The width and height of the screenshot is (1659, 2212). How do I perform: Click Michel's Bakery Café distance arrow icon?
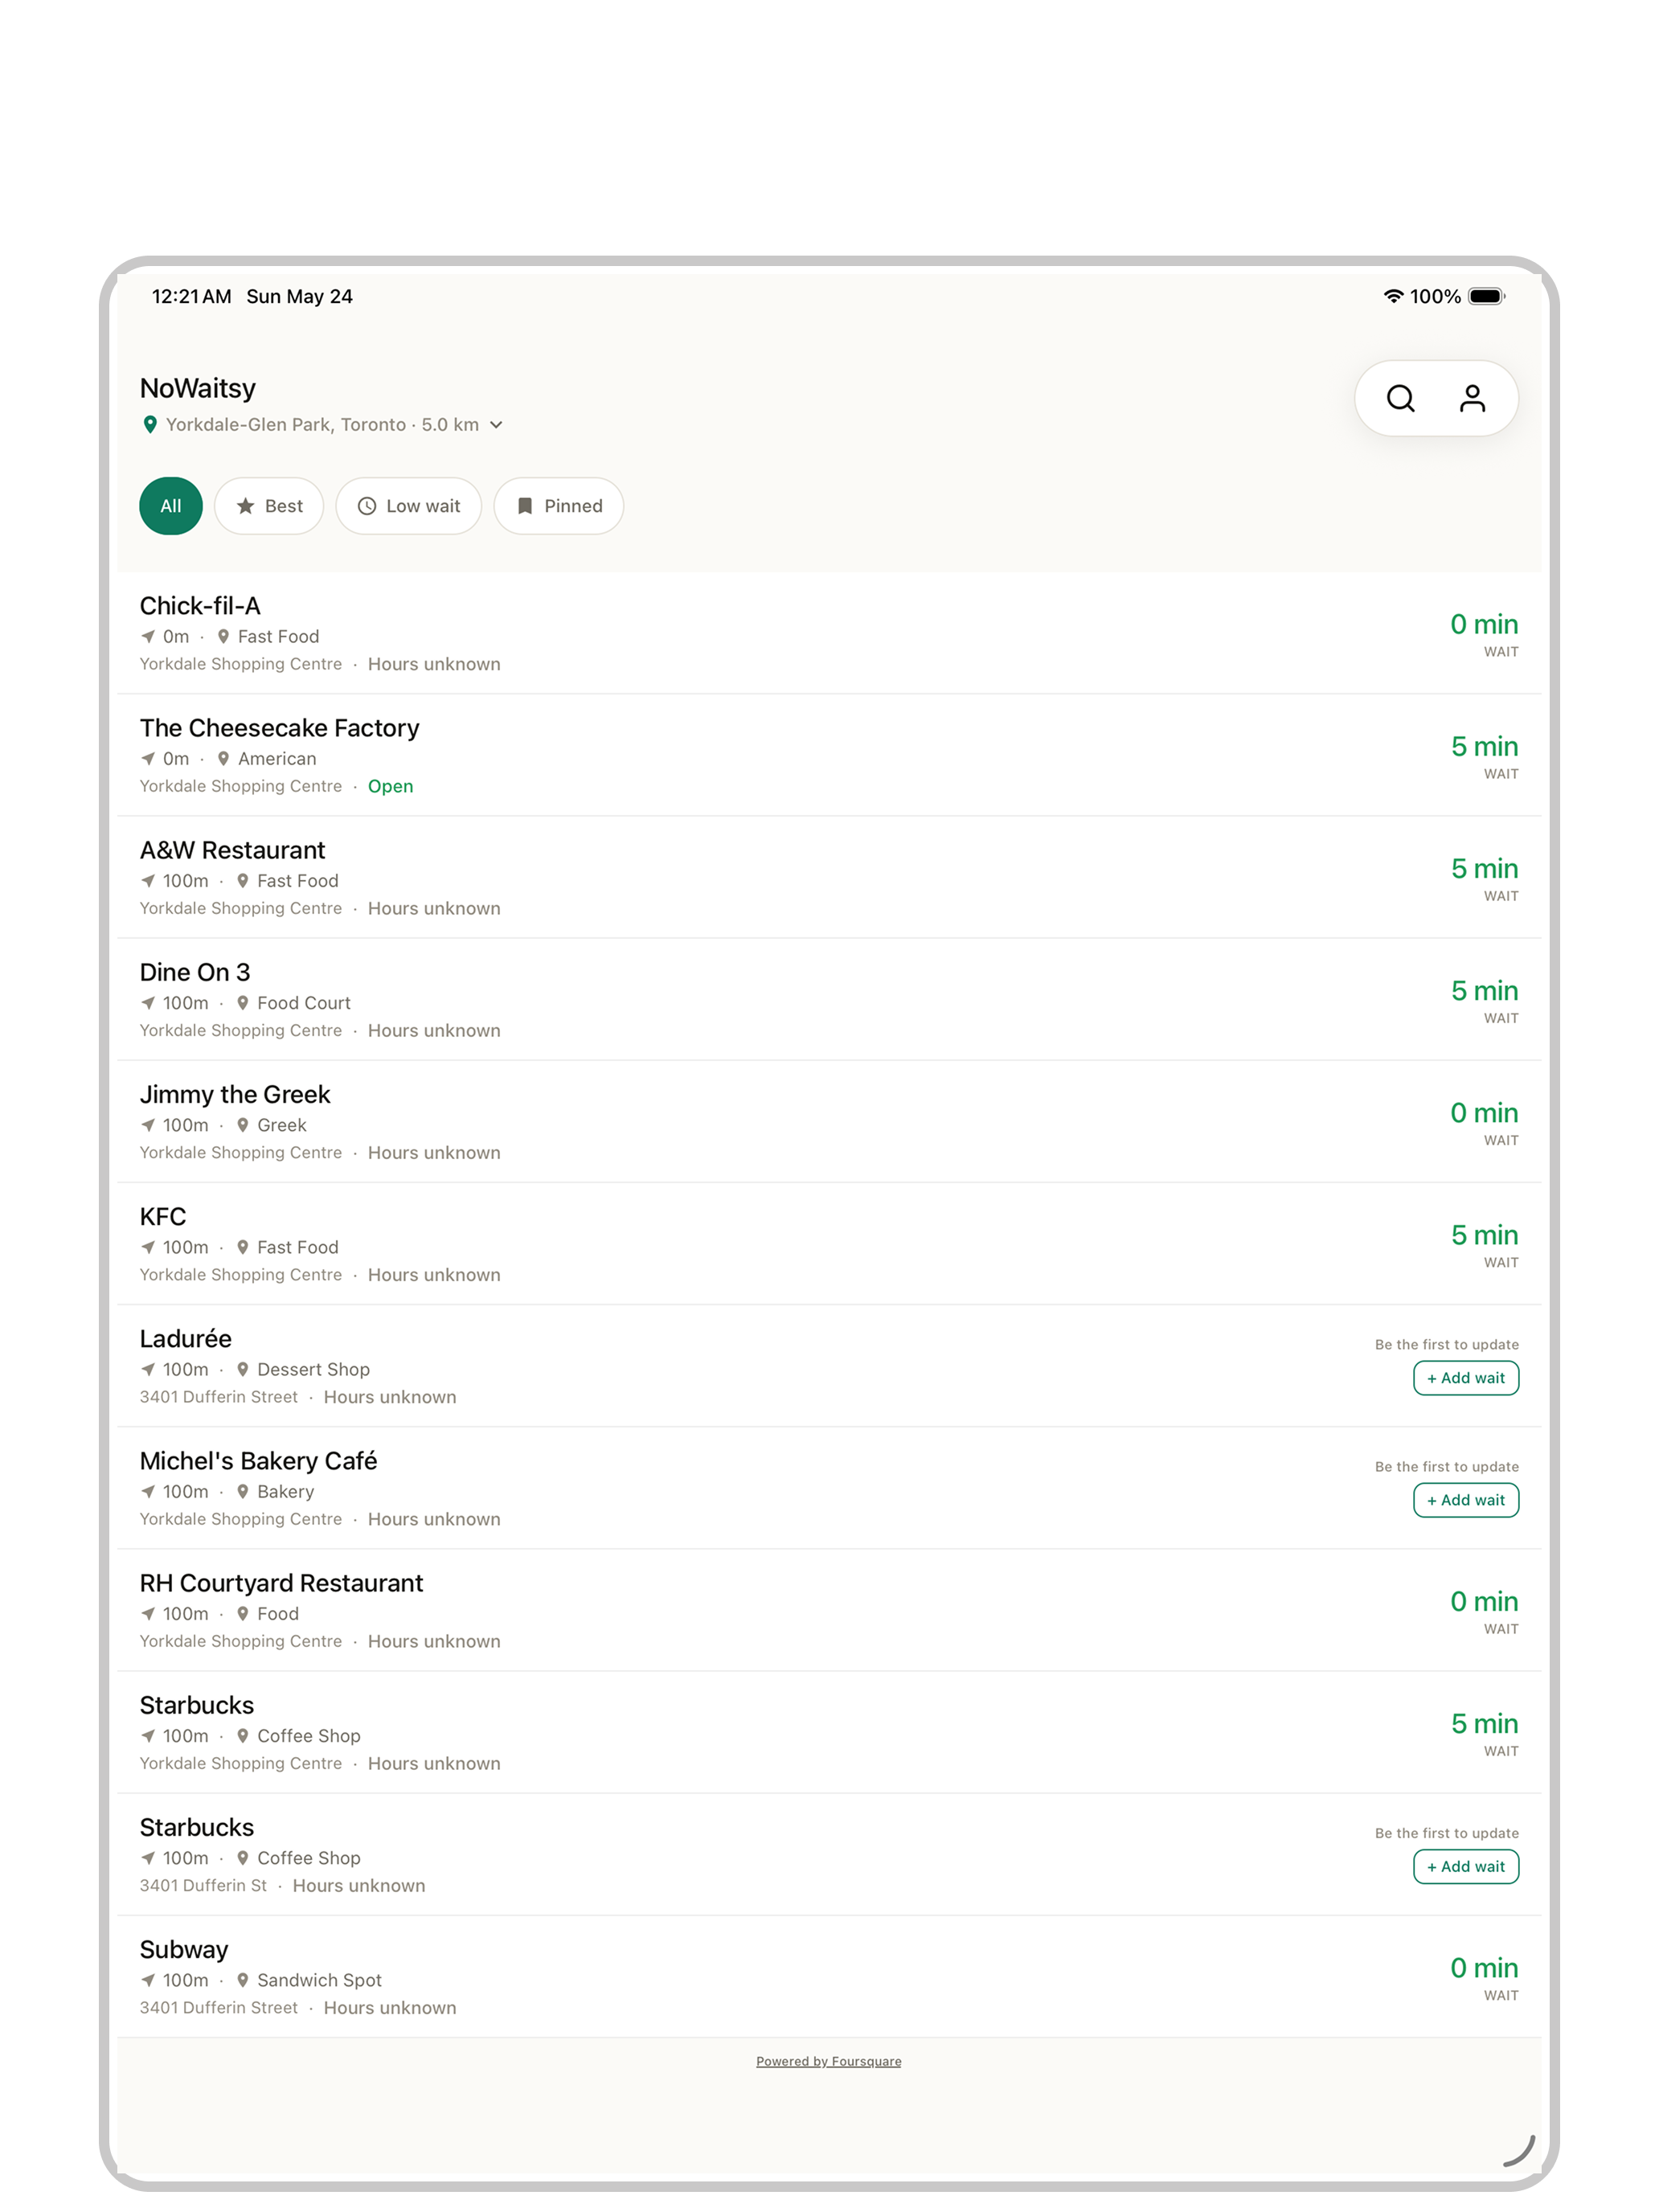tap(148, 1491)
